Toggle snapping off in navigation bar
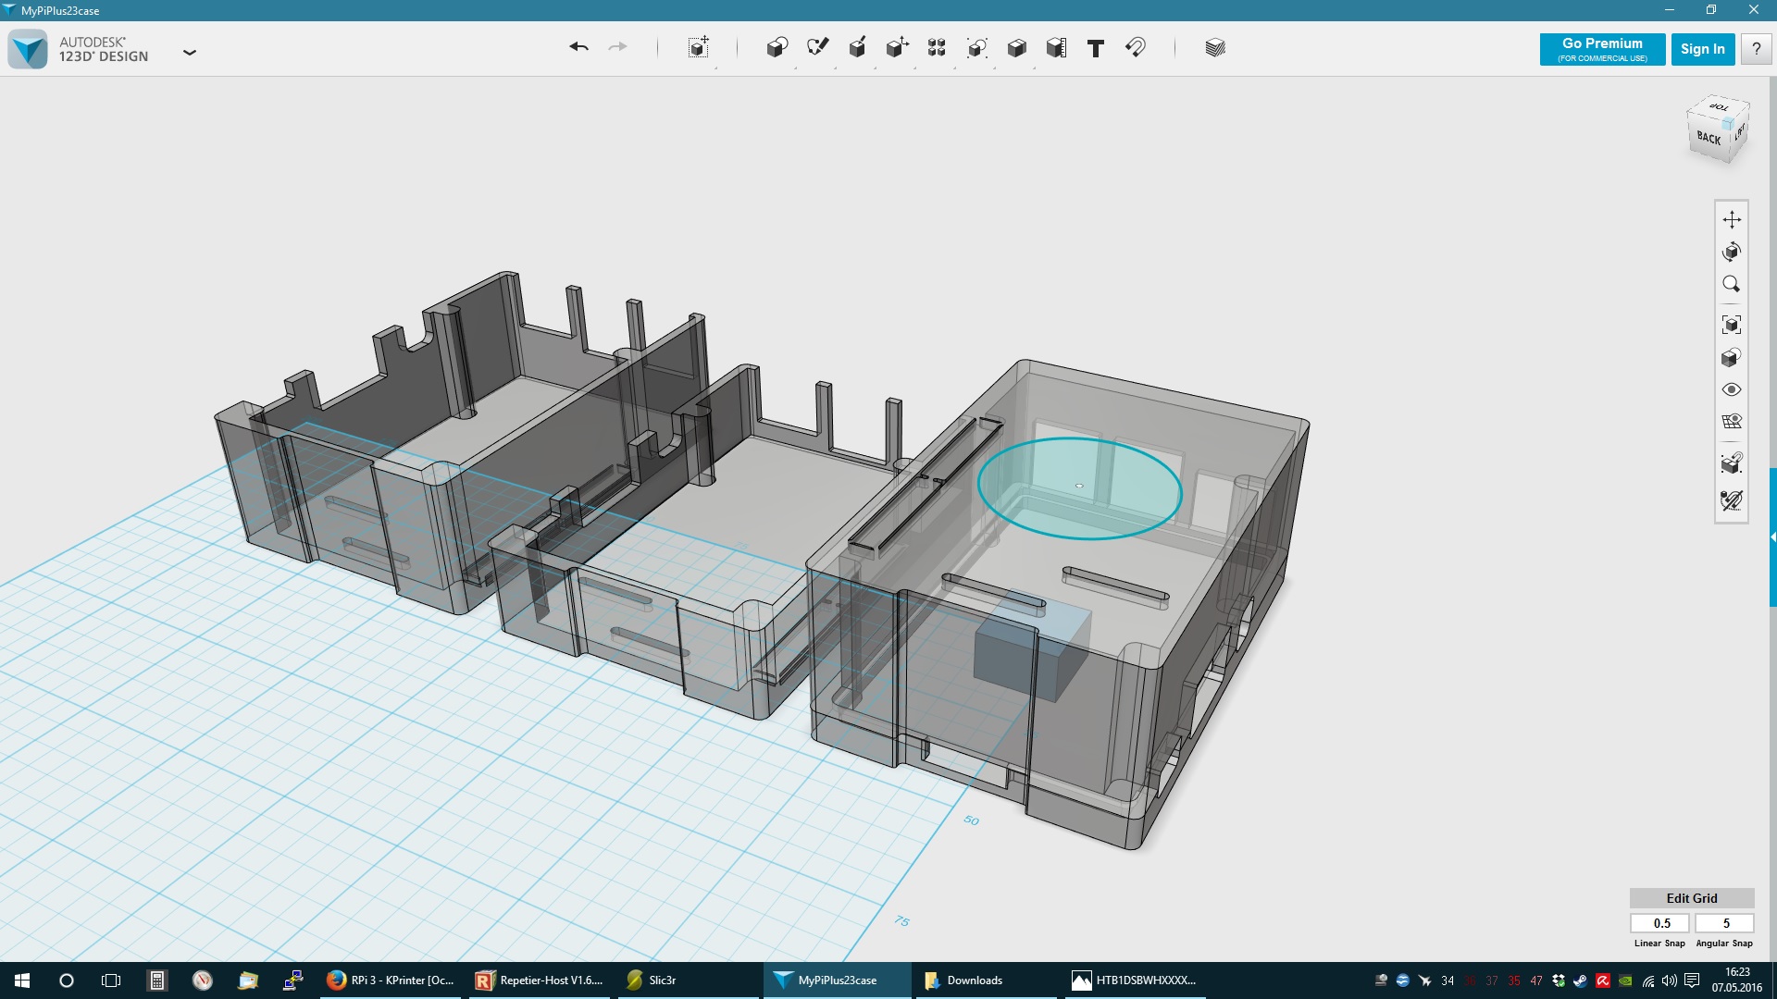The image size is (1777, 999). click(x=1731, y=500)
